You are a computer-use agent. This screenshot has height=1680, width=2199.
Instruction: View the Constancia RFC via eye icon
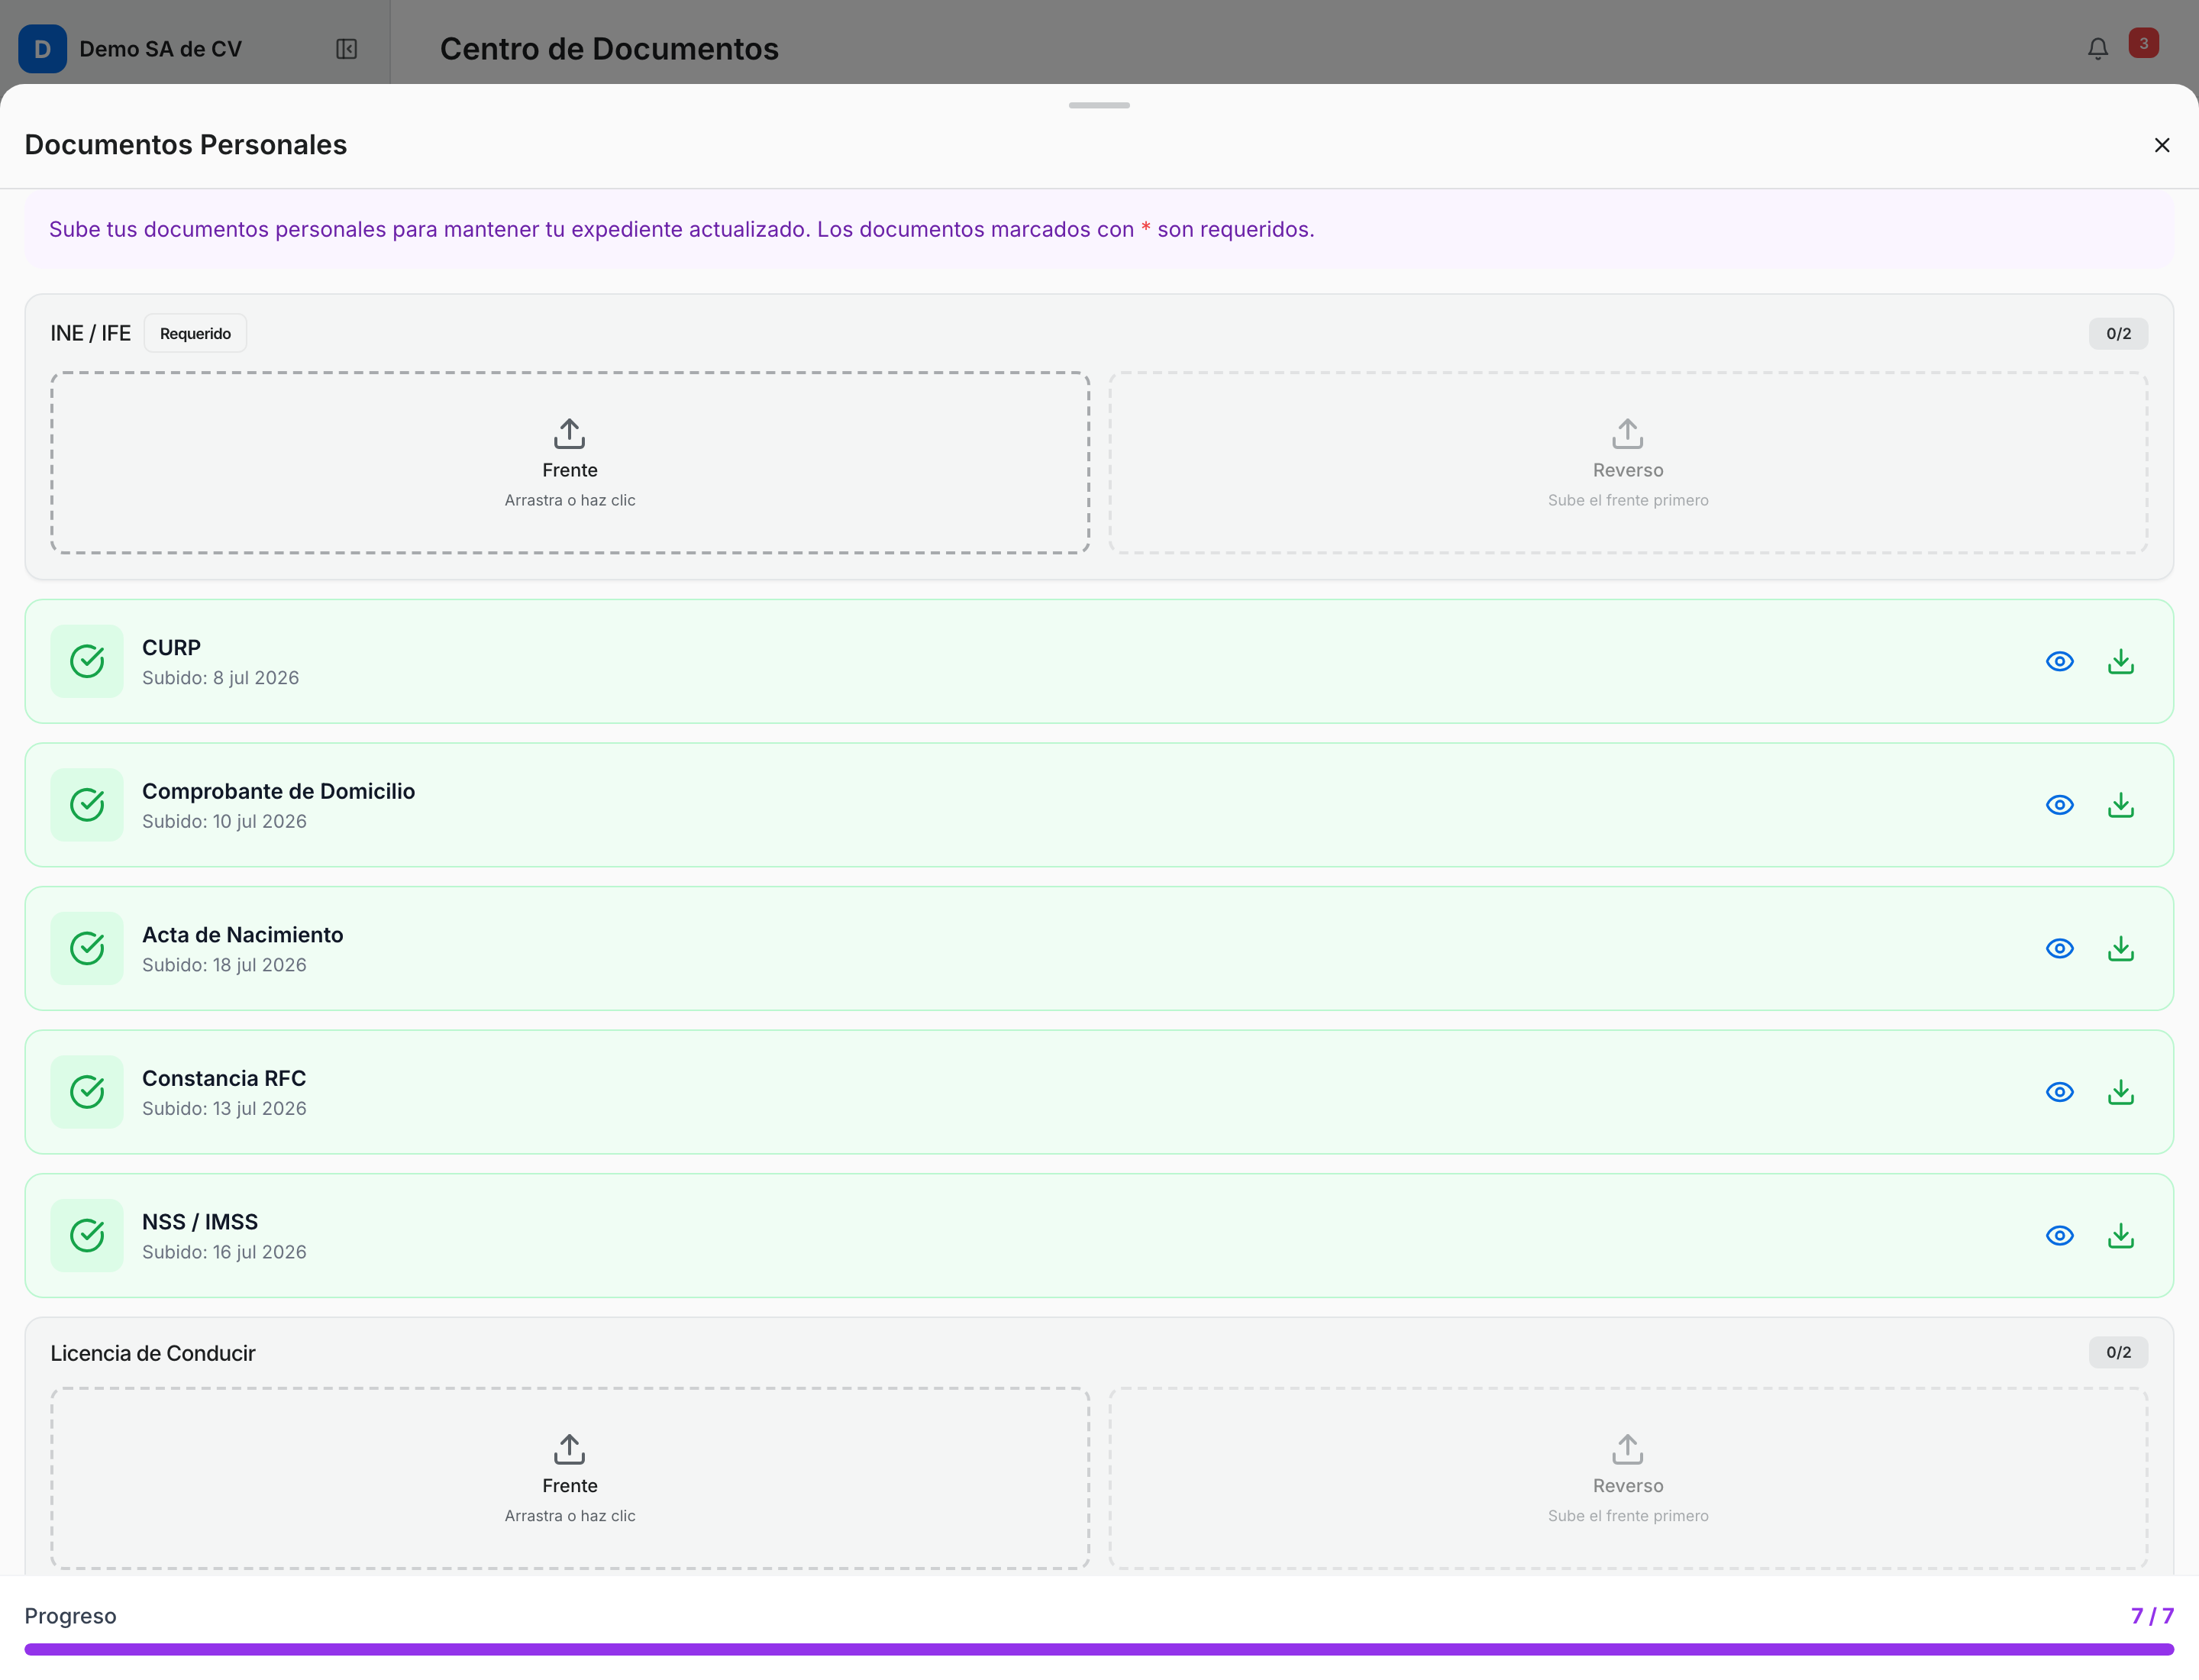pos(2059,1092)
